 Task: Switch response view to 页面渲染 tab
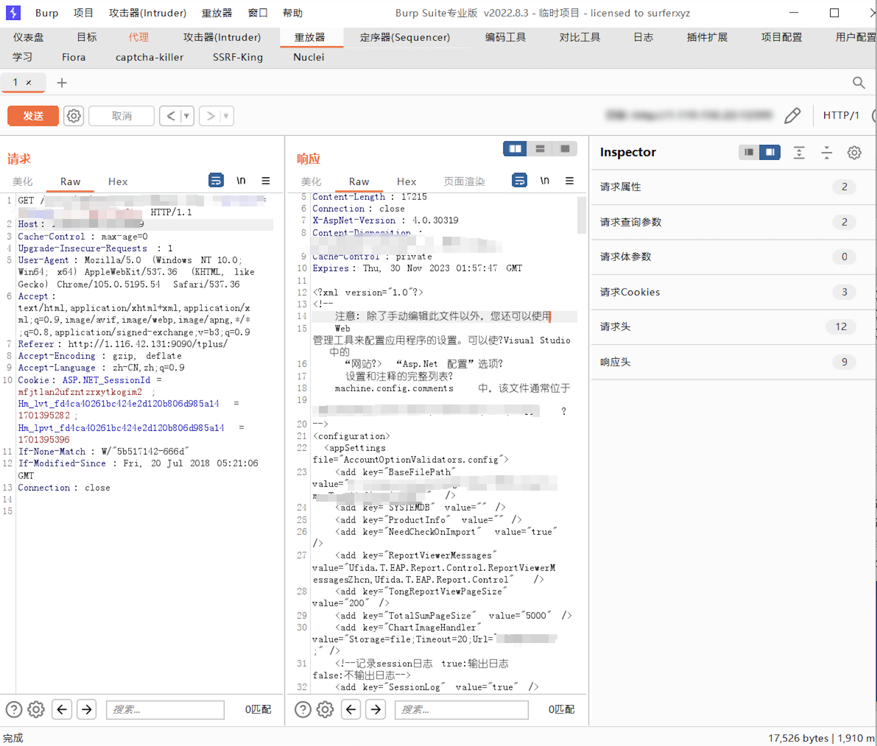coord(464,182)
